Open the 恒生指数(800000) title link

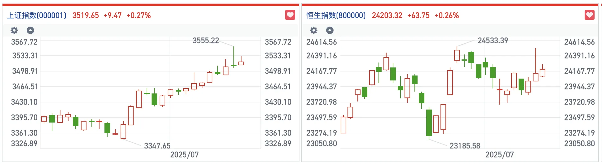pyautogui.click(x=336, y=15)
